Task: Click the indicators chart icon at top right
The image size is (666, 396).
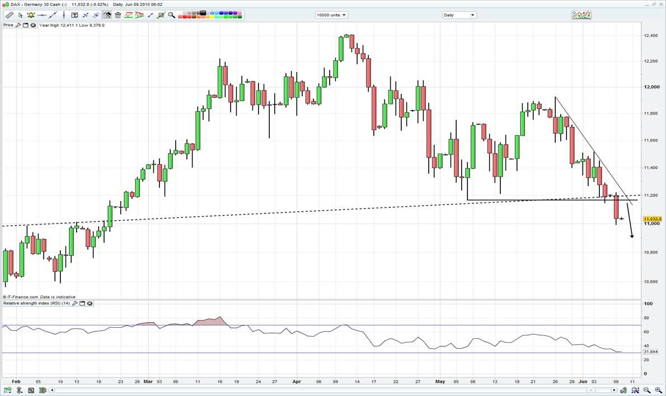Action: 581,15
